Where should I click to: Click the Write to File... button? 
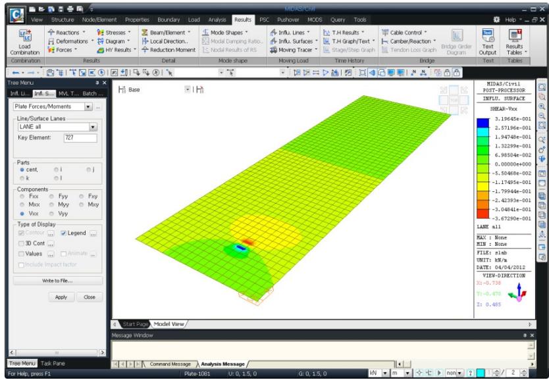(x=57, y=281)
